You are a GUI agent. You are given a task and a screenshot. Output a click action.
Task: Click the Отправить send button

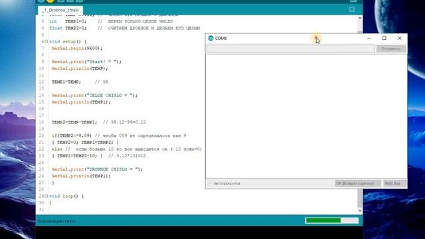390,48
